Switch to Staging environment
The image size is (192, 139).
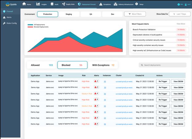click(69, 14)
